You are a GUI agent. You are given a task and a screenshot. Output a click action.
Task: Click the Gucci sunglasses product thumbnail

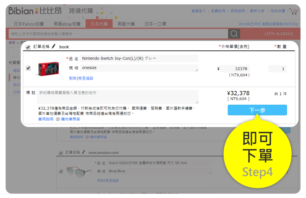tap(79, 172)
